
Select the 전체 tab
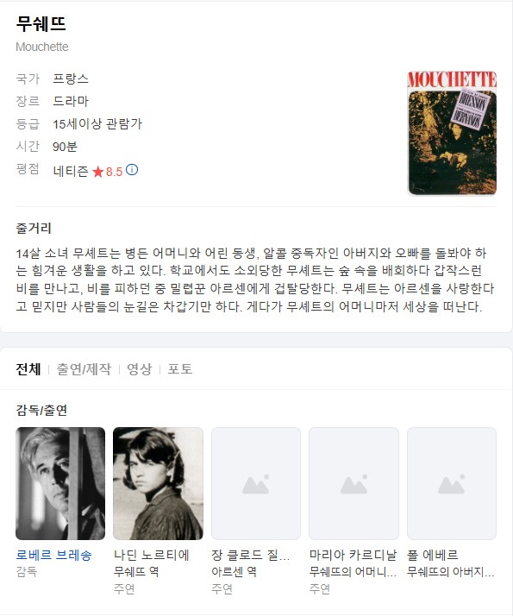(x=28, y=369)
